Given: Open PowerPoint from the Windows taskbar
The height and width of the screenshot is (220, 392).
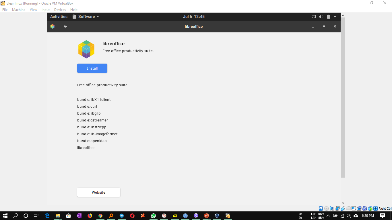Looking at the screenshot, I should tap(207, 216).
